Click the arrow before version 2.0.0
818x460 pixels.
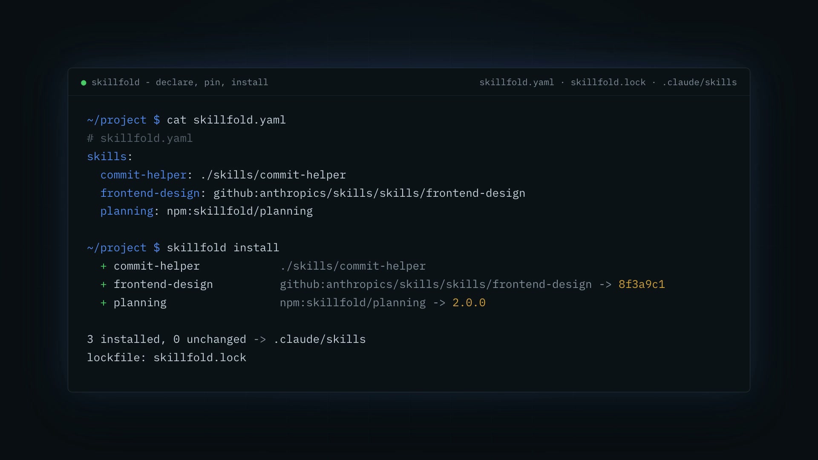[x=439, y=303]
